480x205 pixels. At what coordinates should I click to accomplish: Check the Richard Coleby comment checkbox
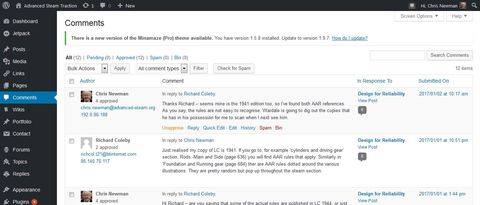(x=72, y=141)
